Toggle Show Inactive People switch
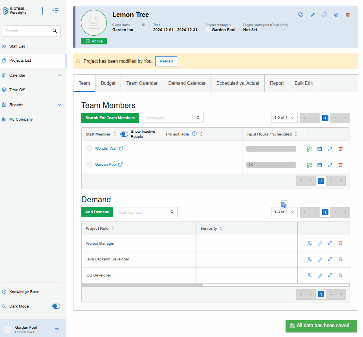Screen dimensions: 363x337 click(124, 134)
